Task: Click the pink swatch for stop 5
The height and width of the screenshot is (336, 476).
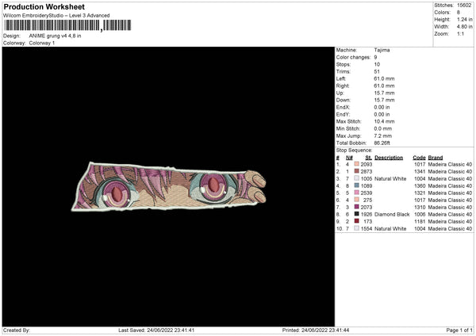Action: [357, 193]
